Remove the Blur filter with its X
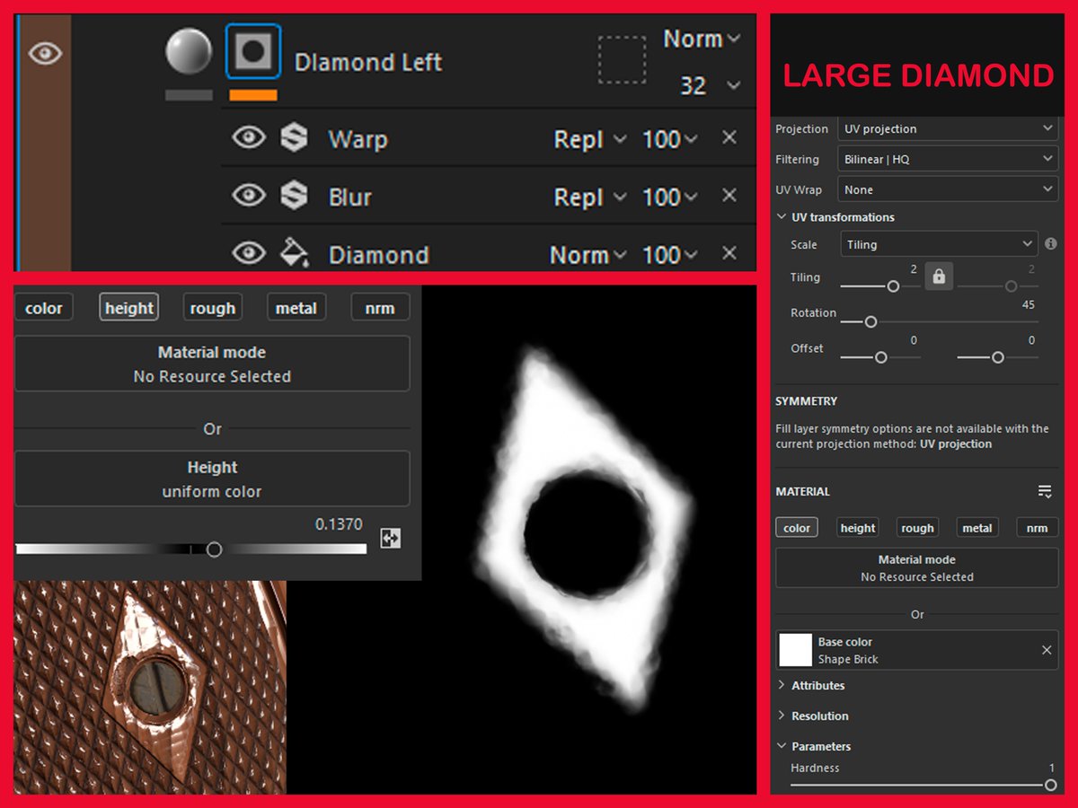Image resolution: width=1078 pixels, height=808 pixels. (x=729, y=195)
